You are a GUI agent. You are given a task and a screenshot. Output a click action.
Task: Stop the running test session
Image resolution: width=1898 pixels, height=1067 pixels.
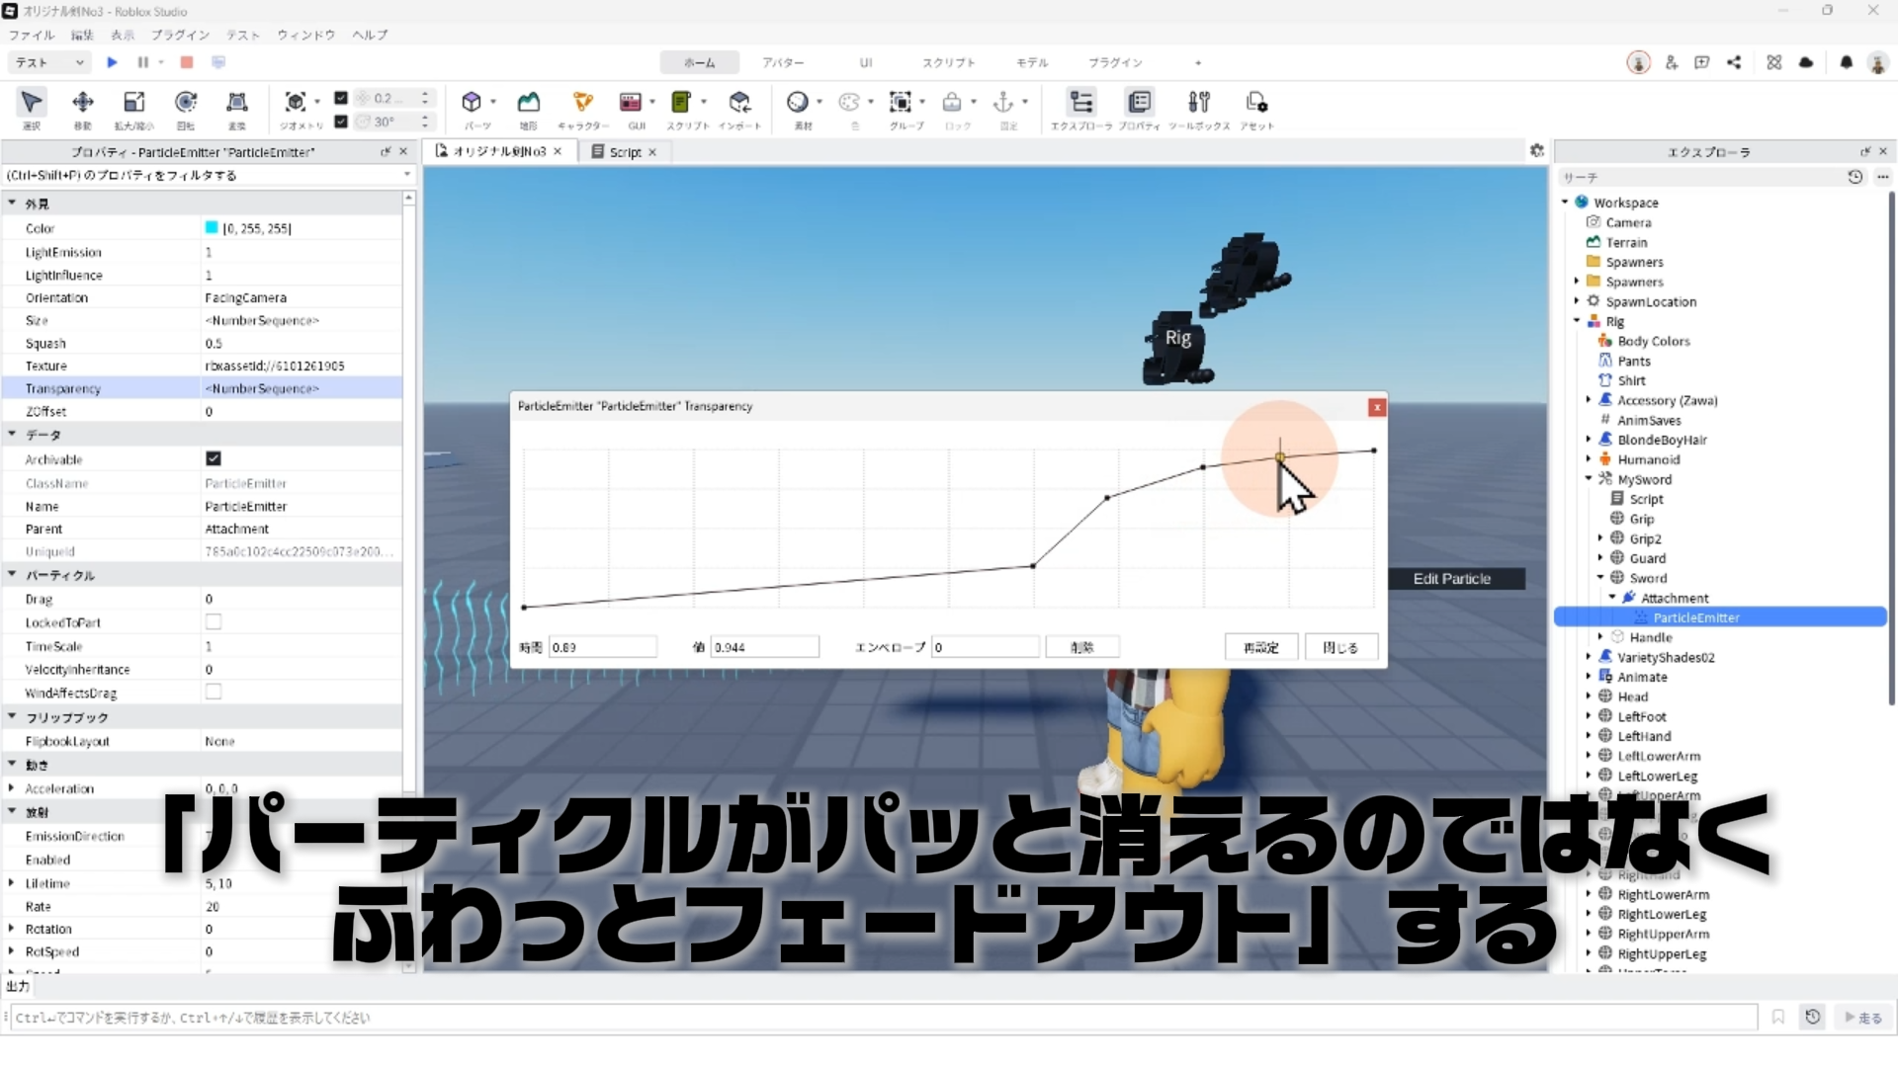click(x=187, y=62)
